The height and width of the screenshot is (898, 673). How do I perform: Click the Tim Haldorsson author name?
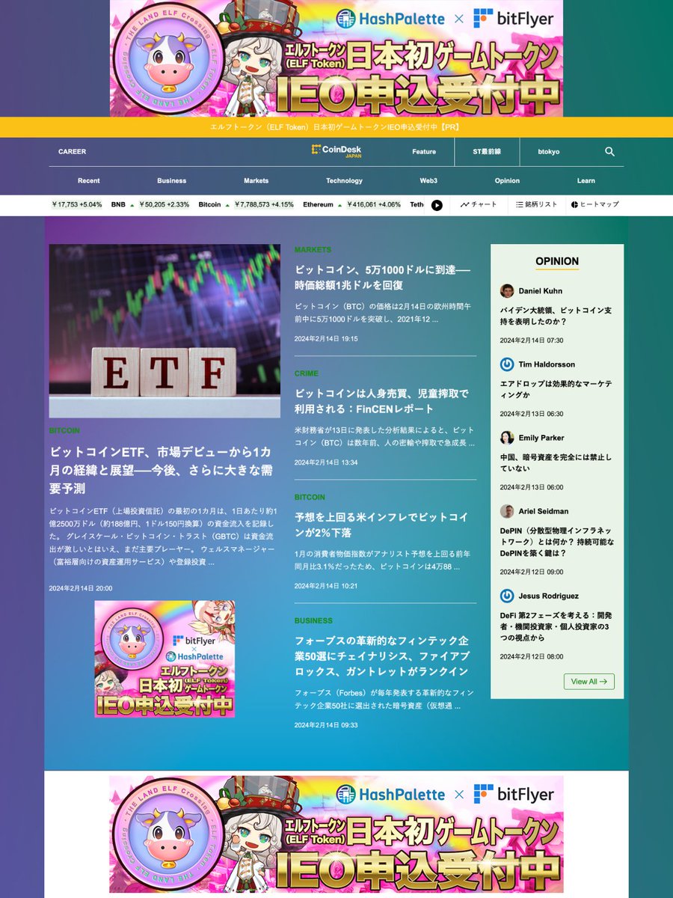coord(547,364)
